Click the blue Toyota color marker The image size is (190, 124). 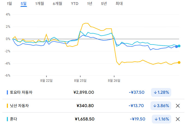tap(7, 92)
